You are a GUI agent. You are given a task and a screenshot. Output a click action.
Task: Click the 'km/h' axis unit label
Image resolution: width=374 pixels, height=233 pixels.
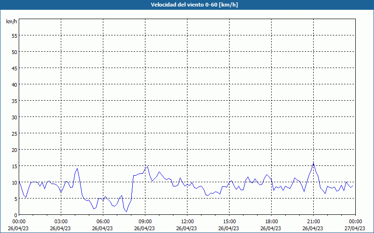(12, 21)
